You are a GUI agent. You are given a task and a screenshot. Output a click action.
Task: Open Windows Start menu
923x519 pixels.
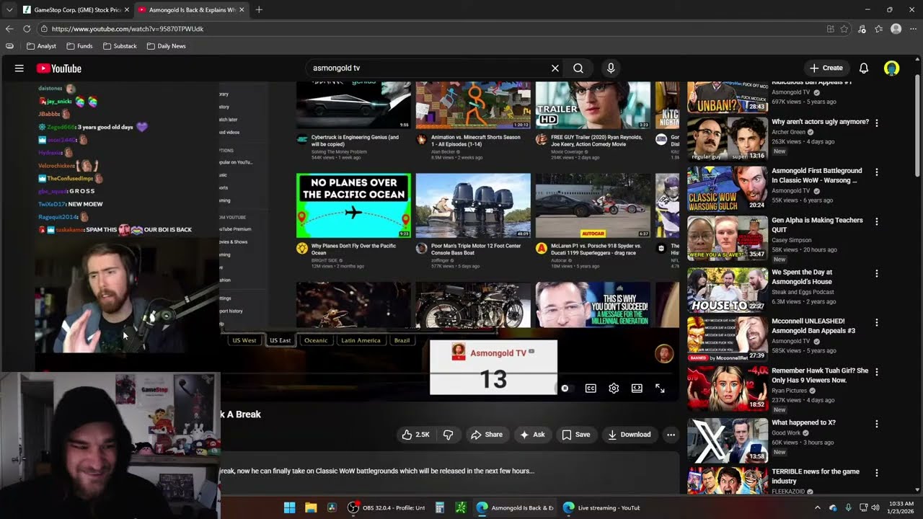coord(289,507)
